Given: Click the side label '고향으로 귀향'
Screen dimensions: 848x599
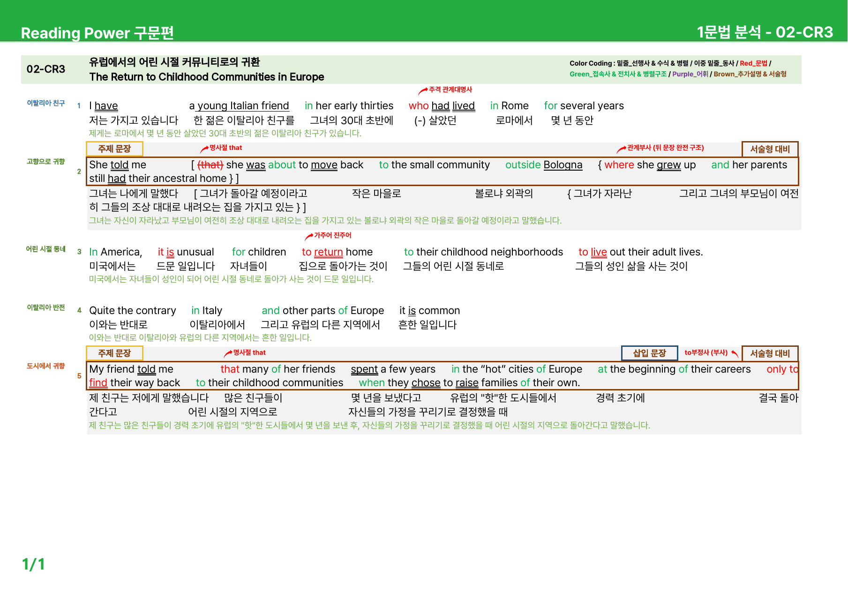Looking at the screenshot, I should click(x=46, y=162).
